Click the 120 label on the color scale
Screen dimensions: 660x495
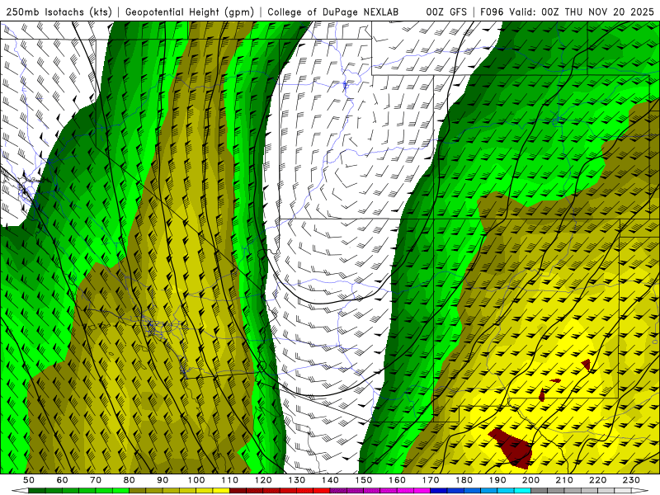(263, 480)
